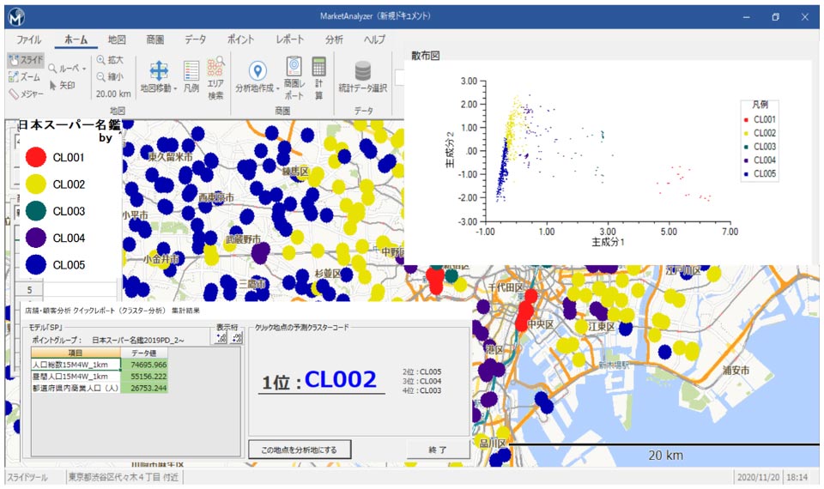Click the 2020/11/20 date in status bar
This screenshot has height=489, width=824.
[x=758, y=477]
